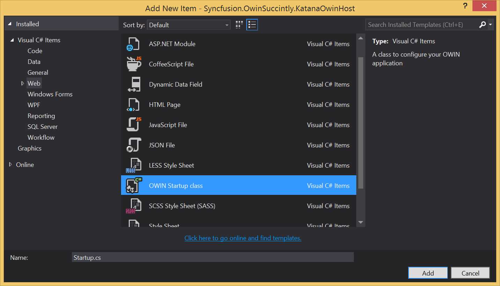The image size is (500, 286).
Task: Choose the LESS Style Sheet icon
Action: (133, 166)
